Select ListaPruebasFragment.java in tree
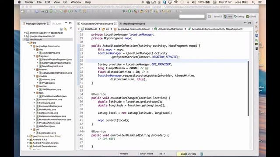 point(56,63)
